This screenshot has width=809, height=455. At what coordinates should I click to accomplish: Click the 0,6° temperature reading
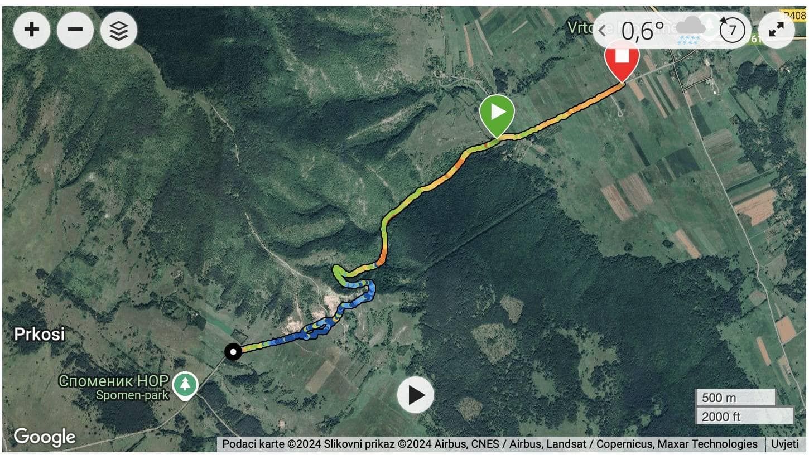[x=643, y=31]
